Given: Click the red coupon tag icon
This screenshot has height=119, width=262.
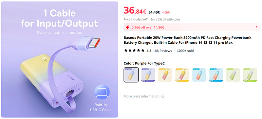Looking at the screenshot, I should (x=128, y=27).
